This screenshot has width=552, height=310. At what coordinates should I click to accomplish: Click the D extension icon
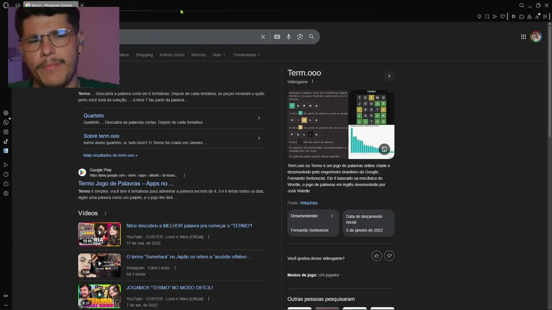514,16
